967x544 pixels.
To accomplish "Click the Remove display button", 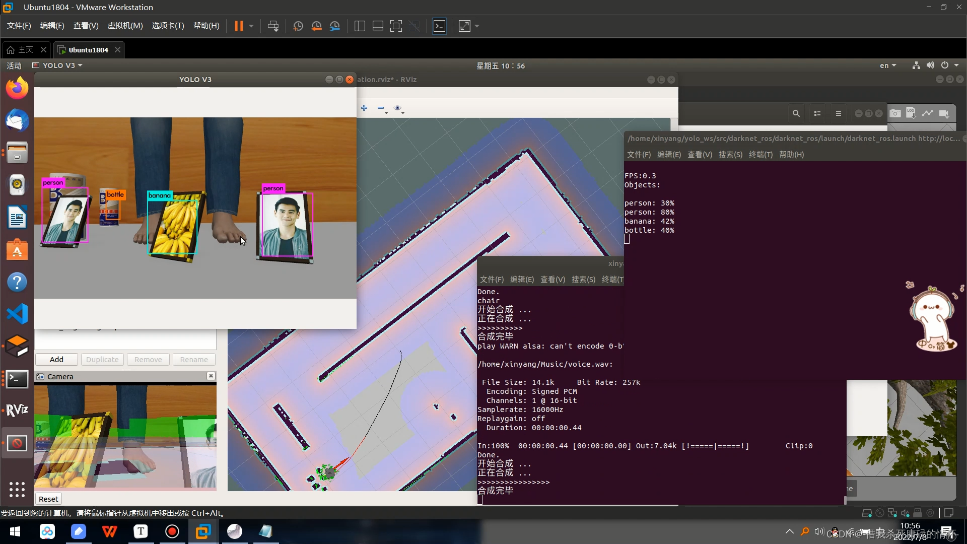I will tap(148, 359).
